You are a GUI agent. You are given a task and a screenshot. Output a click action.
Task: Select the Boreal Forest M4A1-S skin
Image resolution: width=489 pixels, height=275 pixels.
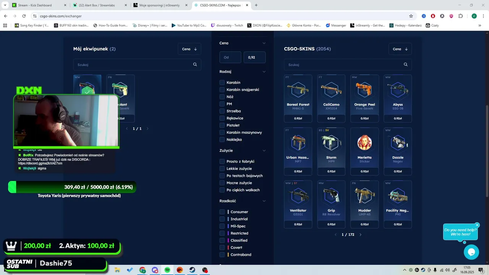click(298, 98)
